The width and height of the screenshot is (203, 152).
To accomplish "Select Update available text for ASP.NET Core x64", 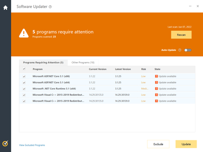I will 168,82.
